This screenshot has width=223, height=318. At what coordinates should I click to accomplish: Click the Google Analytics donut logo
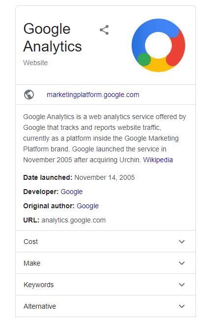click(158, 45)
